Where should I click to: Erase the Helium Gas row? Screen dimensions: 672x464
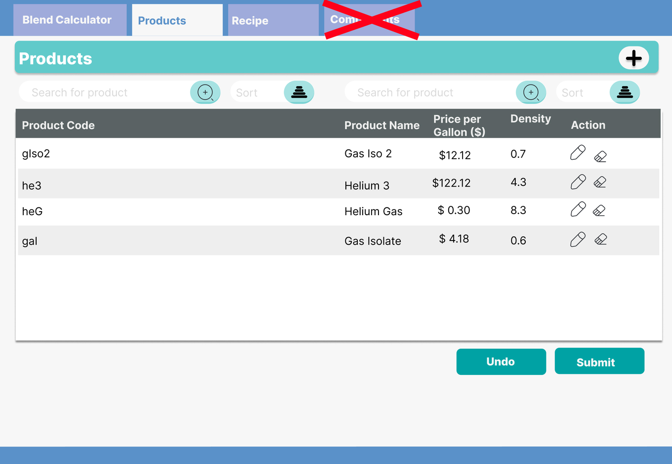click(x=599, y=211)
